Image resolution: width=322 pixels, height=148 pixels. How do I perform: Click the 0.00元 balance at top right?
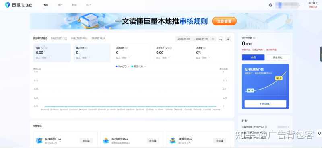pyautogui.click(x=313, y=3)
